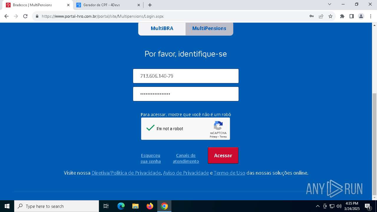Close the Bradesco MultiPensions tab

(x=68, y=5)
